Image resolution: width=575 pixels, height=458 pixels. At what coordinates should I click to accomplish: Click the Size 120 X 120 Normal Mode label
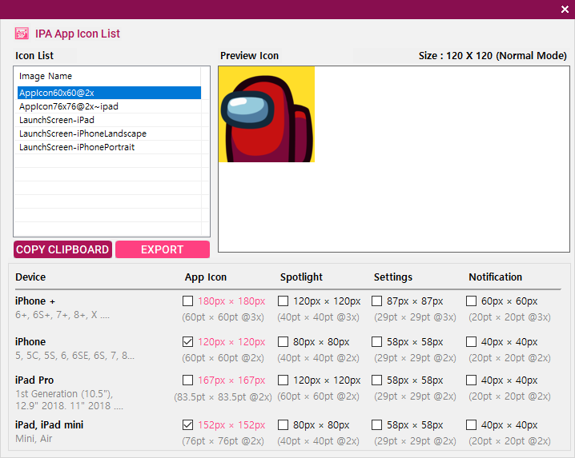coord(493,56)
